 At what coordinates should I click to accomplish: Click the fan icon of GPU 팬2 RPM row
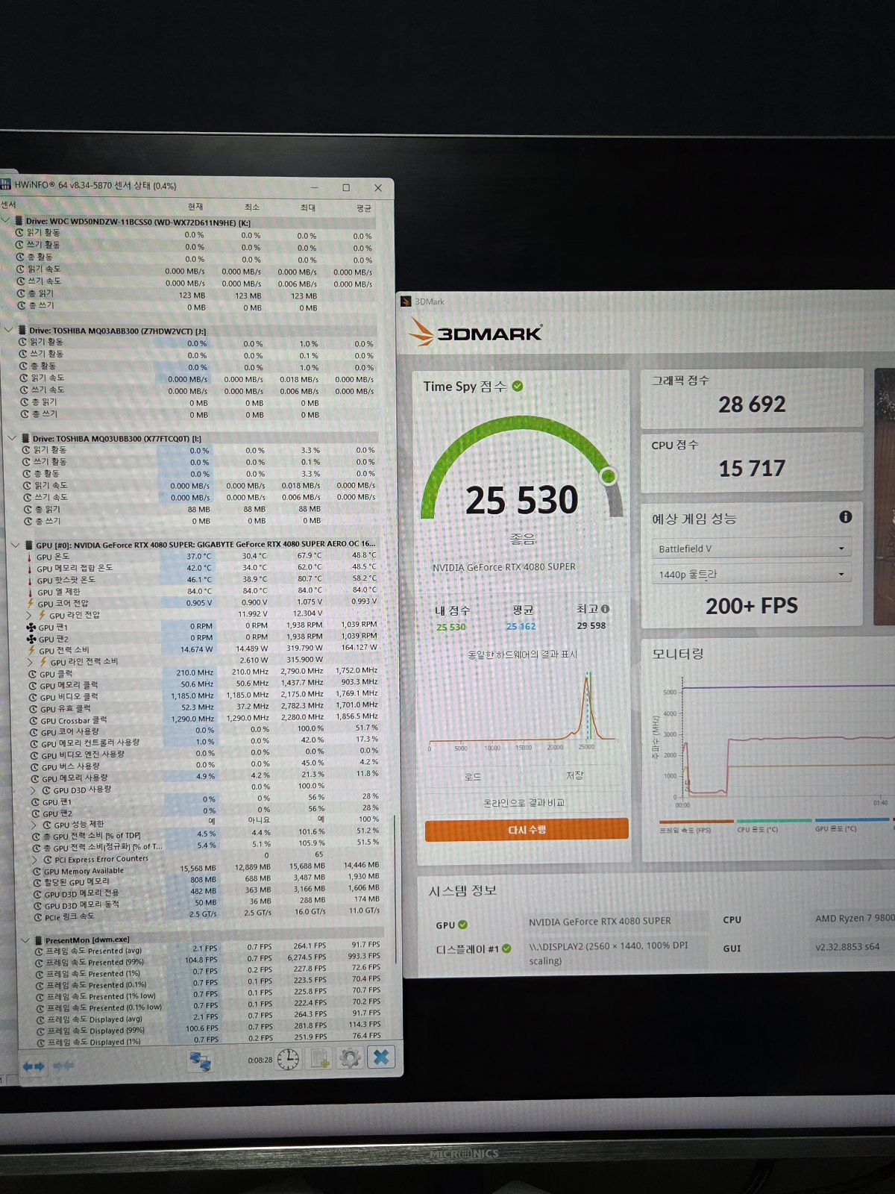click(31, 639)
